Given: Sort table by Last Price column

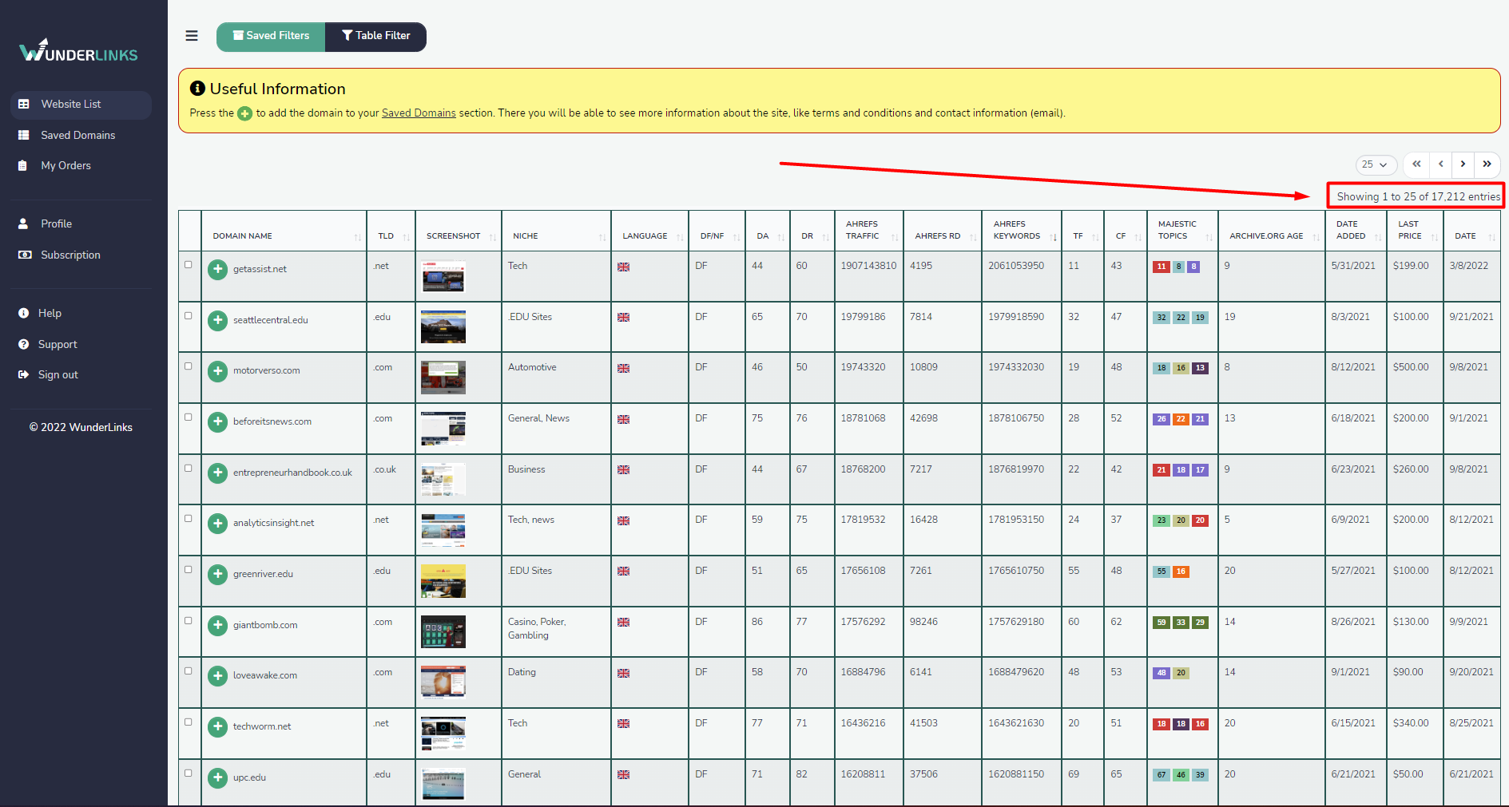Looking at the screenshot, I should point(1415,231).
